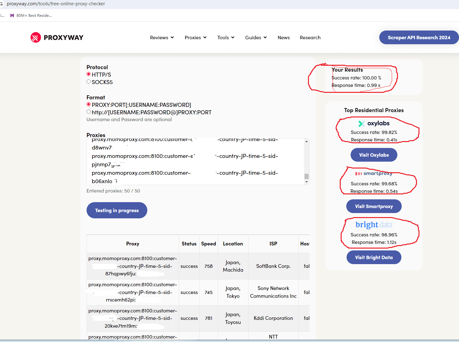Image resolution: width=459 pixels, height=342 pixels.
Task: Click the success status in the Kddi row
Action: pos(189,318)
